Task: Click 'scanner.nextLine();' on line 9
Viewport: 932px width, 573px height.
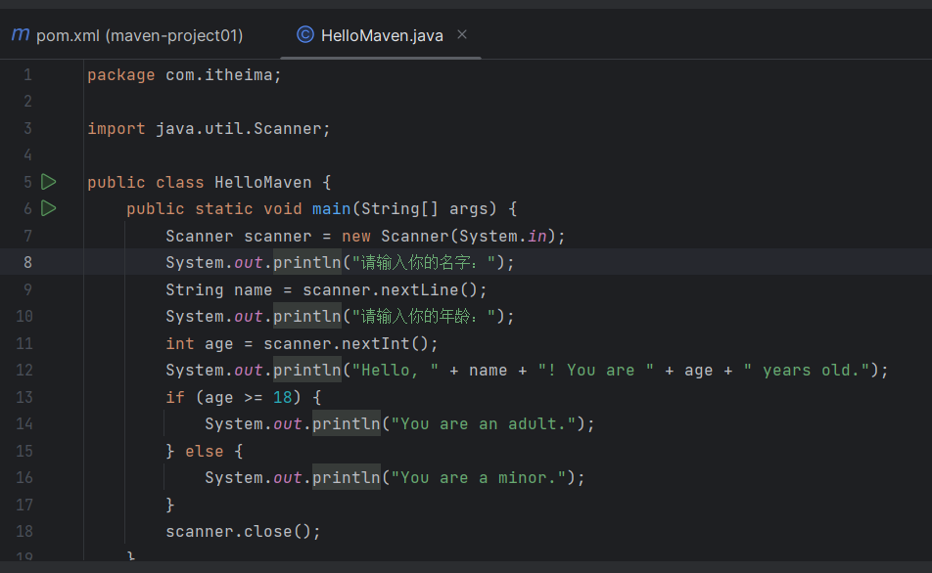Action: point(396,289)
